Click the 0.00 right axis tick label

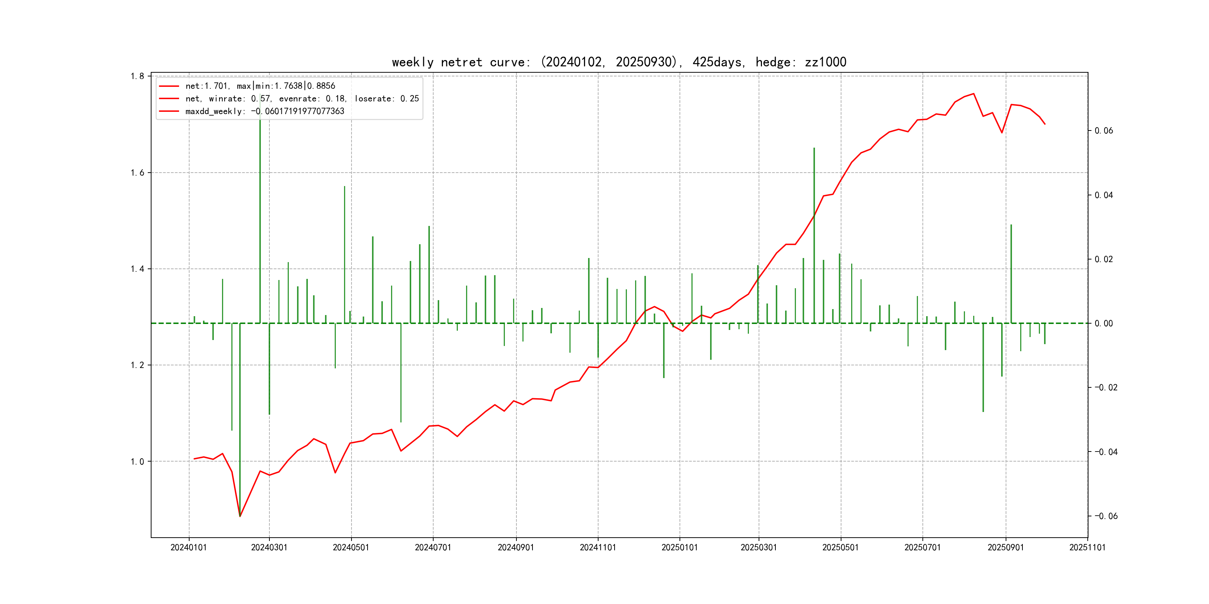click(x=1103, y=323)
